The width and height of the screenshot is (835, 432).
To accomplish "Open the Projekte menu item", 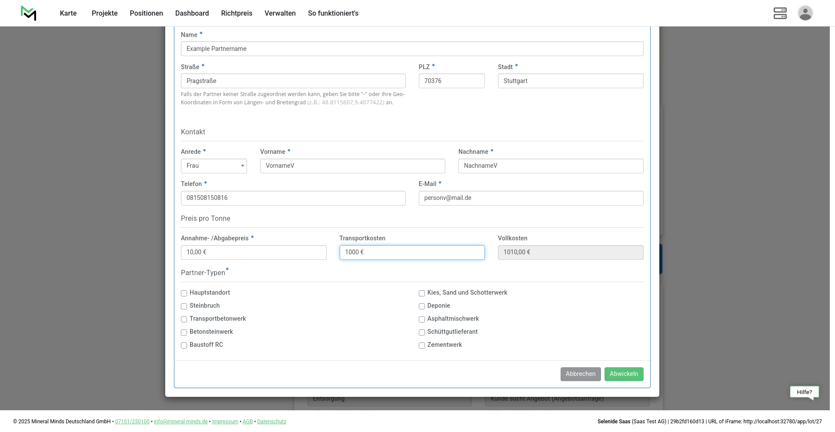I will tap(104, 13).
